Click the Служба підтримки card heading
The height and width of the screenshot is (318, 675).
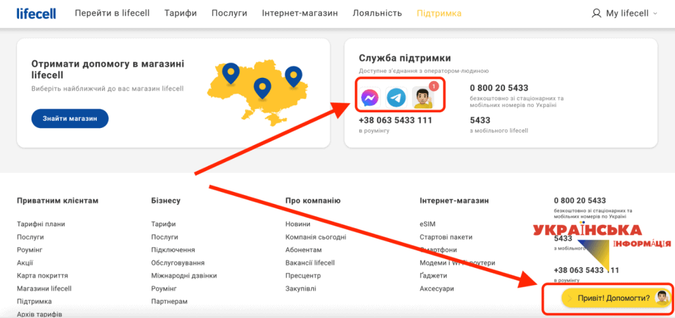point(405,58)
